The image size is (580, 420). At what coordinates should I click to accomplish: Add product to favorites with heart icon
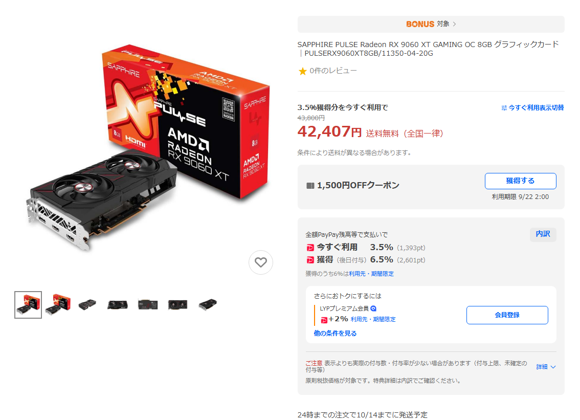pos(261,262)
